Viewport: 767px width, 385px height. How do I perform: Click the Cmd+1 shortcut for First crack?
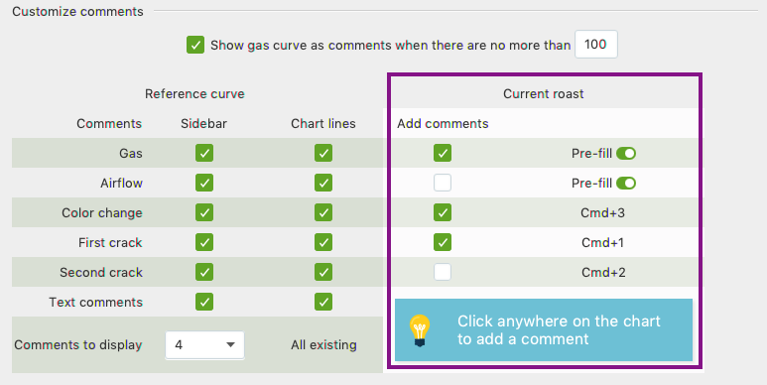click(x=602, y=243)
